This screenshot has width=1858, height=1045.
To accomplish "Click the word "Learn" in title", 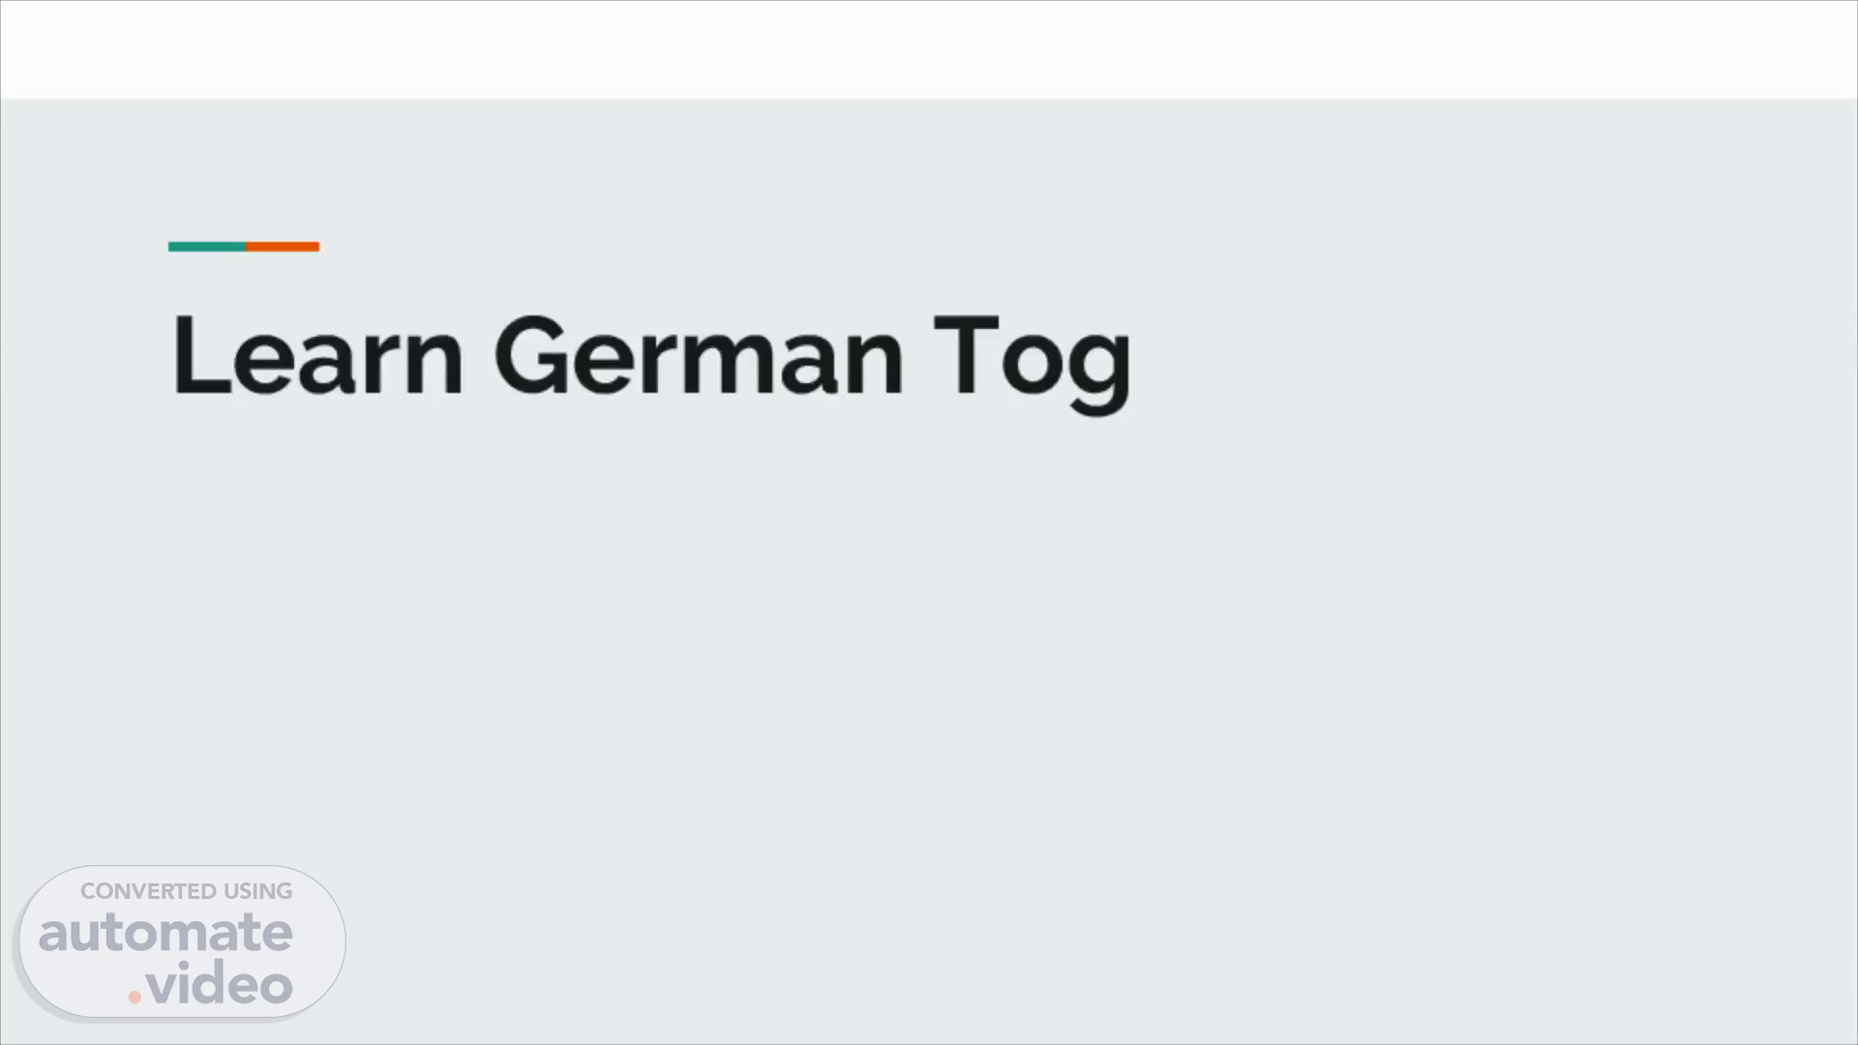I will pyautogui.click(x=318, y=355).
